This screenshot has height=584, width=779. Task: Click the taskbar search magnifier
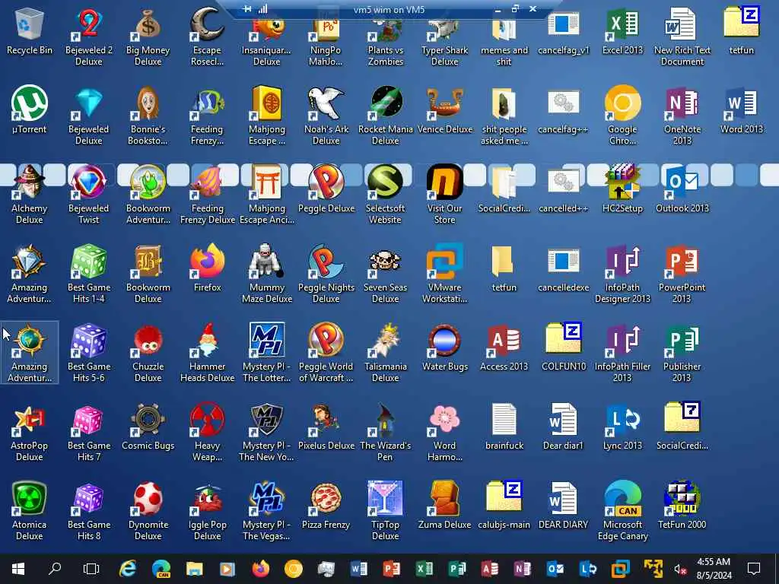click(55, 569)
